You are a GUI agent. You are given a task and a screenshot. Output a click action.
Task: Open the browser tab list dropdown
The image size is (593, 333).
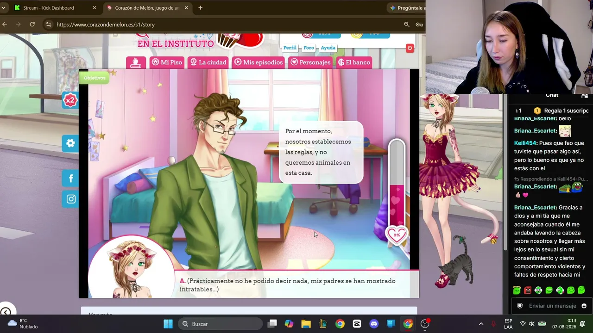[3, 8]
